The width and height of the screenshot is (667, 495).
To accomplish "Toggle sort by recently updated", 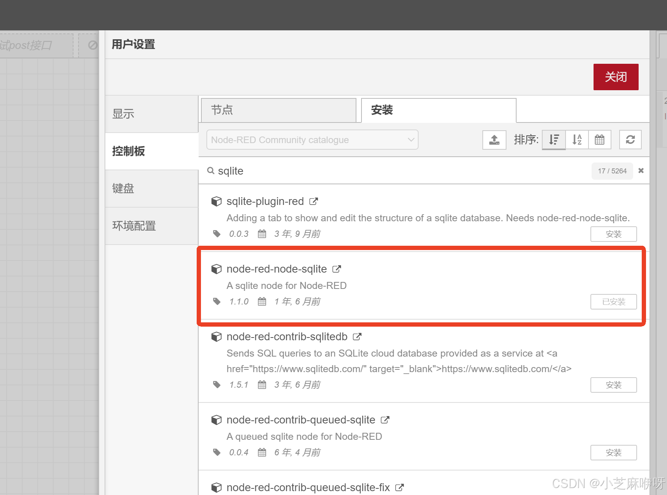I will point(554,140).
